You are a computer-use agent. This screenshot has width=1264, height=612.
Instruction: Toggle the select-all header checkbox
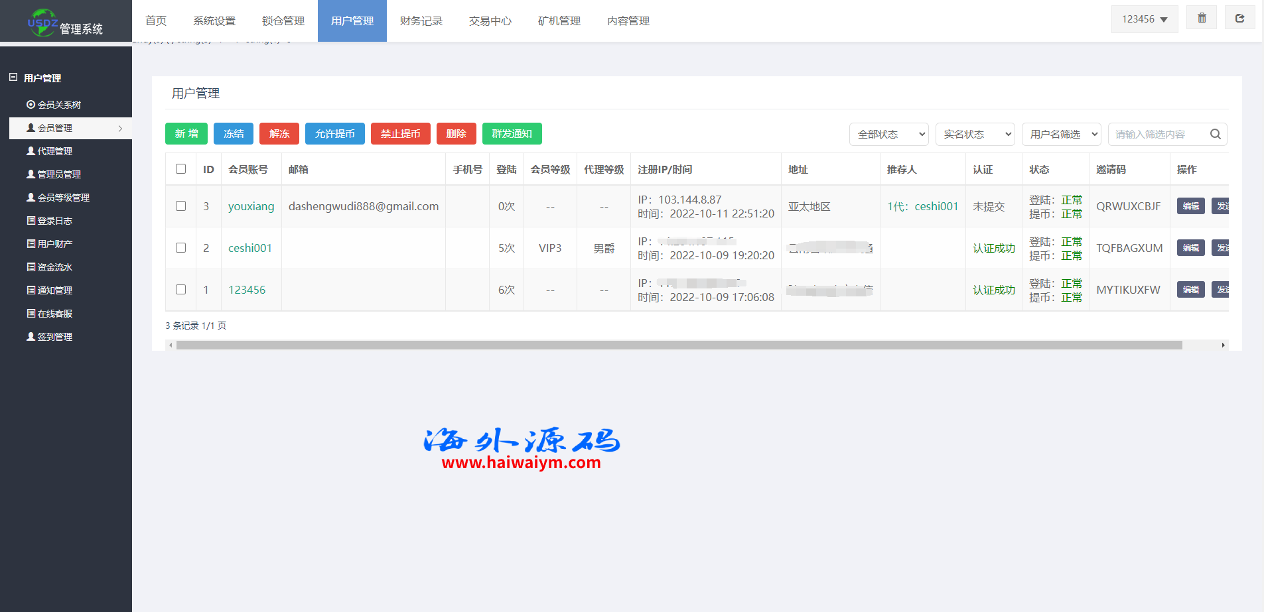click(x=180, y=169)
